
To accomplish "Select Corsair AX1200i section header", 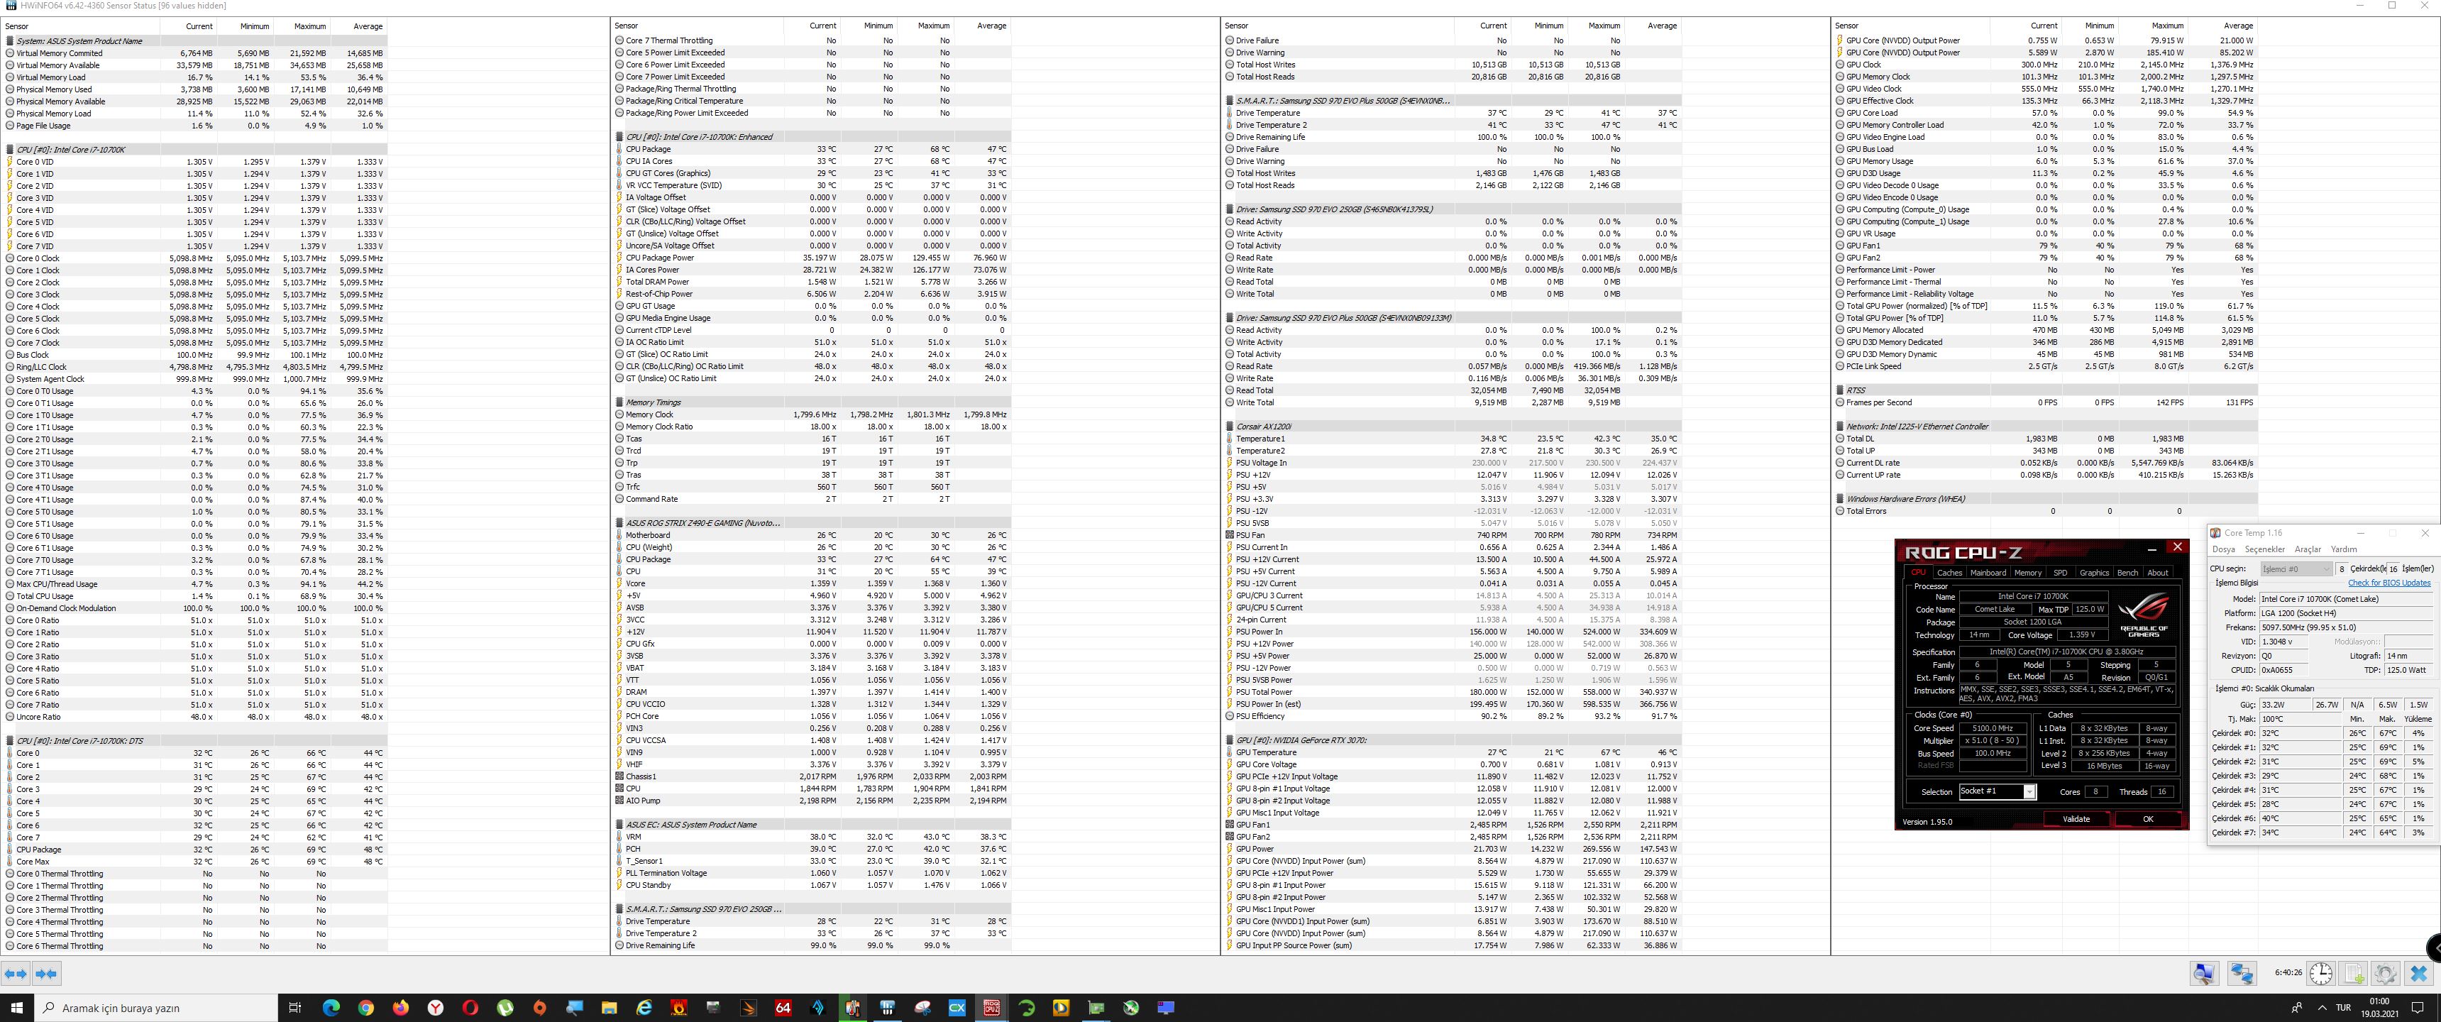I will click(x=1452, y=427).
